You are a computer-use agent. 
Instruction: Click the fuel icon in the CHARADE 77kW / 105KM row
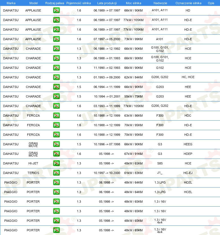[x=56, y=106]
